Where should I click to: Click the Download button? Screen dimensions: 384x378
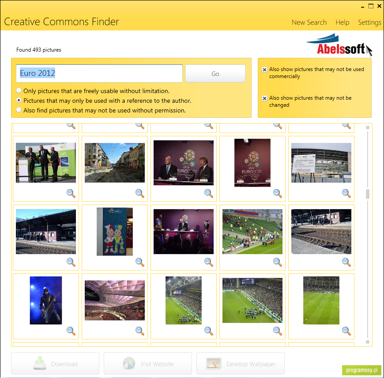[55, 363]
